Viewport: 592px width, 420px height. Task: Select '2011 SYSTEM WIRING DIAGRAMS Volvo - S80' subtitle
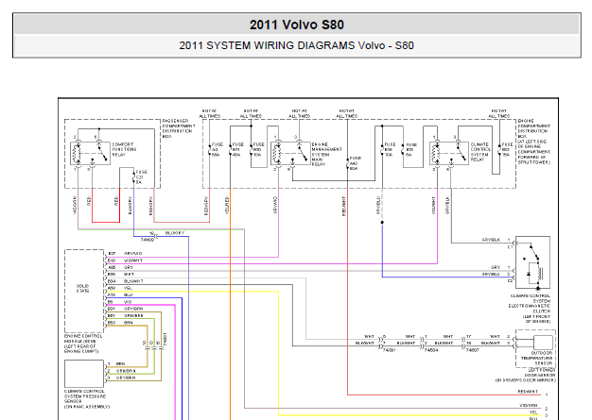tap(296, 45)
